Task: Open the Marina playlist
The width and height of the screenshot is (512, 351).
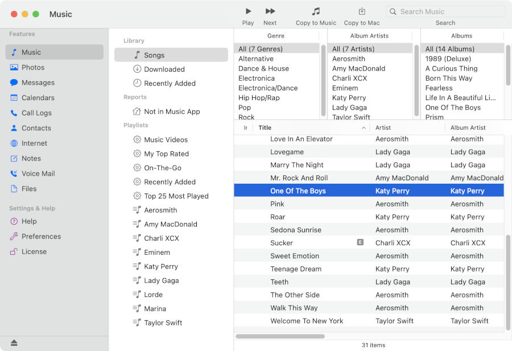Action: (171, 308)
